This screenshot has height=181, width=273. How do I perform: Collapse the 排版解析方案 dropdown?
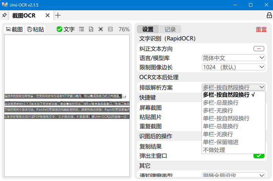click(x=233, y=87)
